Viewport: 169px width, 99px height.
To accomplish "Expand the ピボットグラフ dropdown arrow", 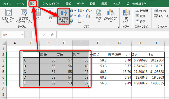I will click(x=111, y=22).
